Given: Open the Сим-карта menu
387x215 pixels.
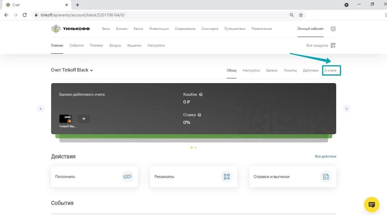Looking at the screenshot, I should (x=210, y=29).
